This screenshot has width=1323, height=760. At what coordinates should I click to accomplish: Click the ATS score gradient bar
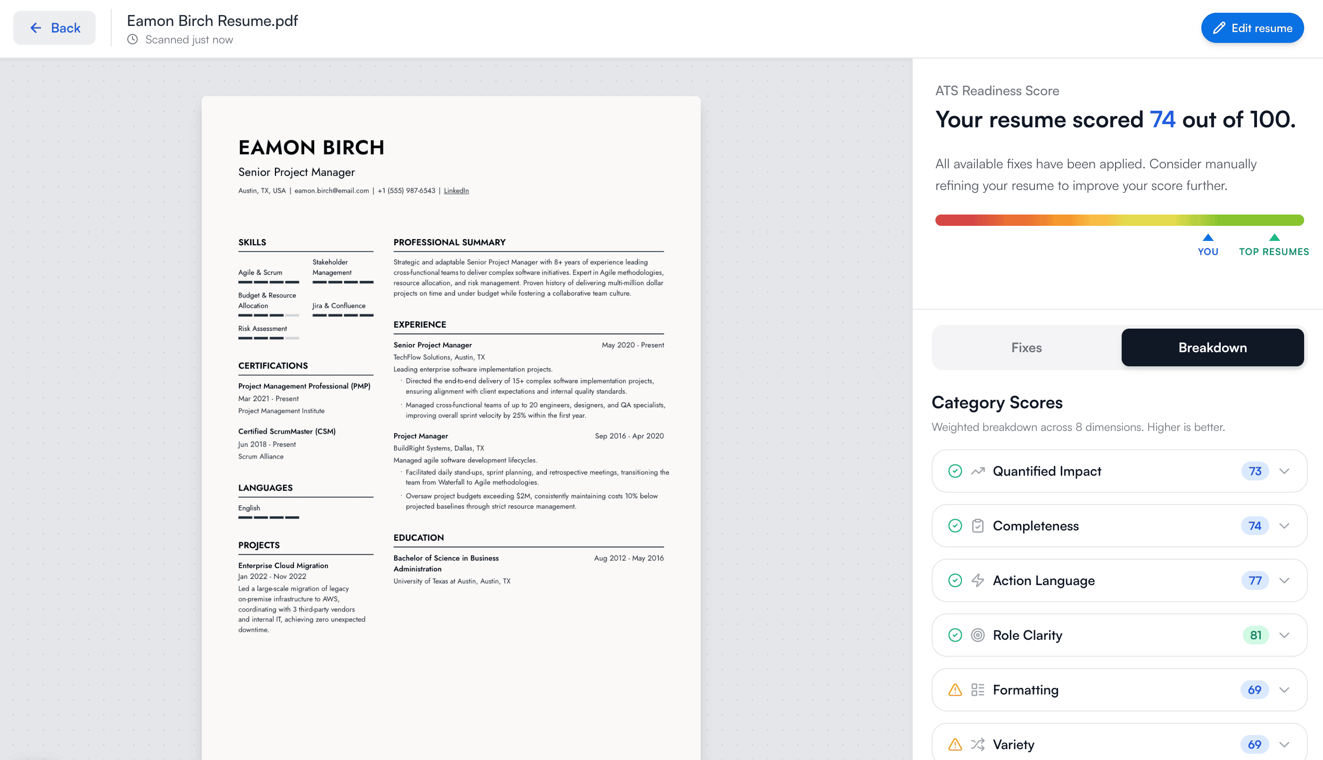[1119, 220]
